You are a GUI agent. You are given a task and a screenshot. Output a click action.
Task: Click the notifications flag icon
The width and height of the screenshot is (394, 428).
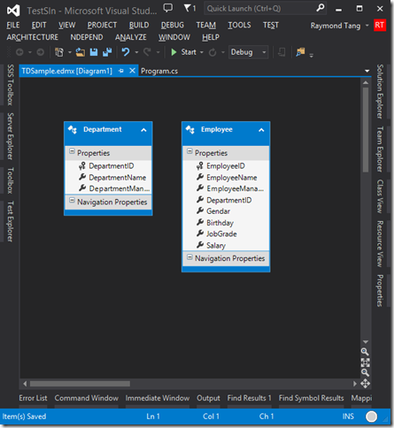[189, 8]
